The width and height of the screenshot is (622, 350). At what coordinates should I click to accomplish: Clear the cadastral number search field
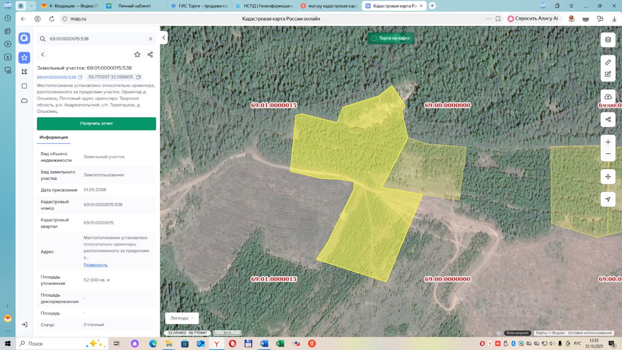pos(151,39)
